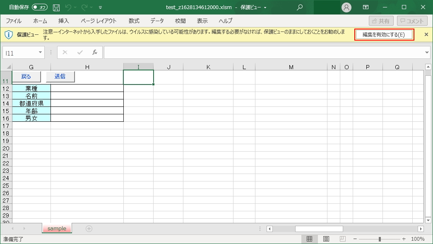Click the insert function fx icon

[95, 53]
